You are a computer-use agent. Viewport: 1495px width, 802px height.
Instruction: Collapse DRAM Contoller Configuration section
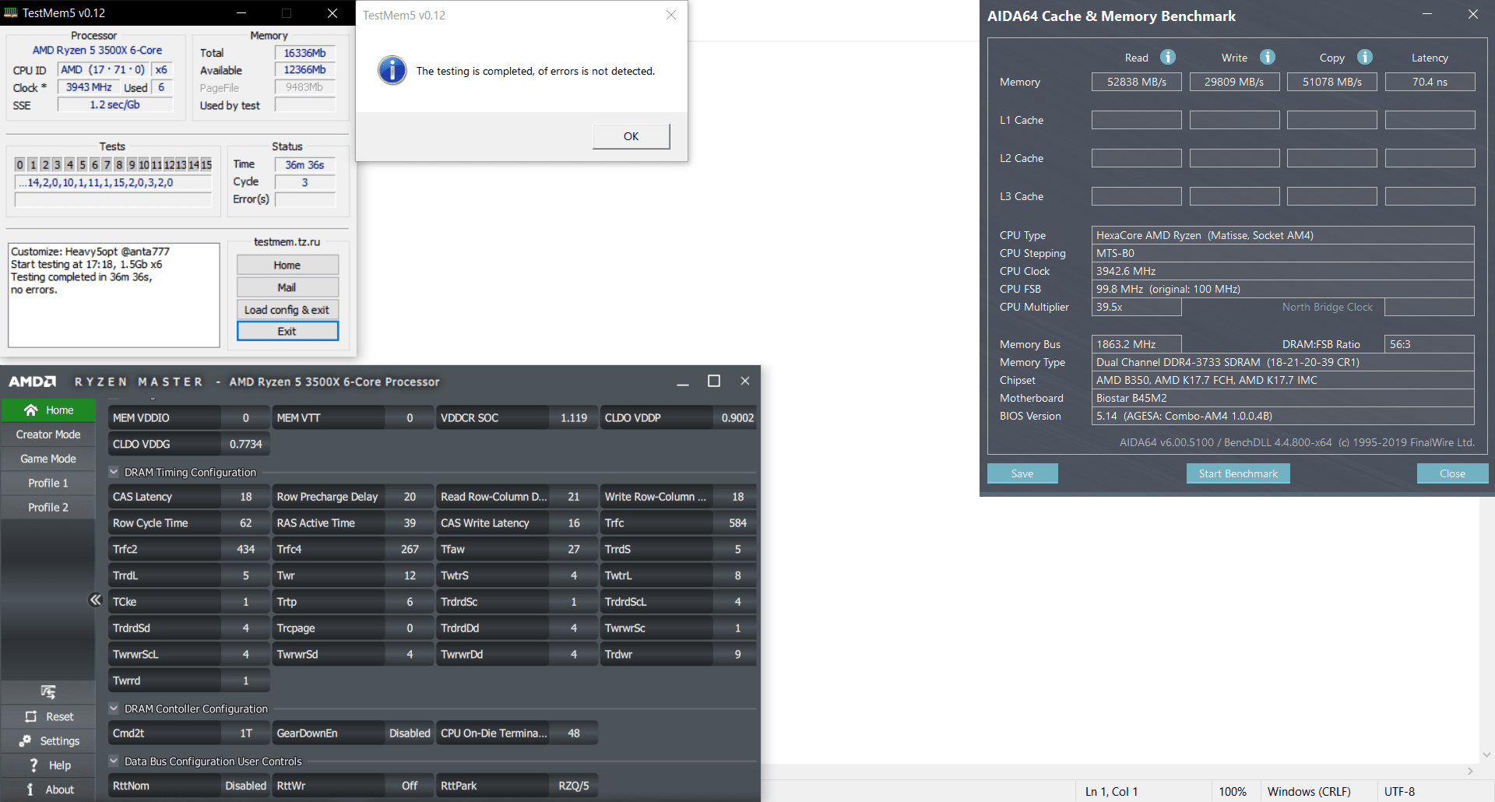coord(114,709)
